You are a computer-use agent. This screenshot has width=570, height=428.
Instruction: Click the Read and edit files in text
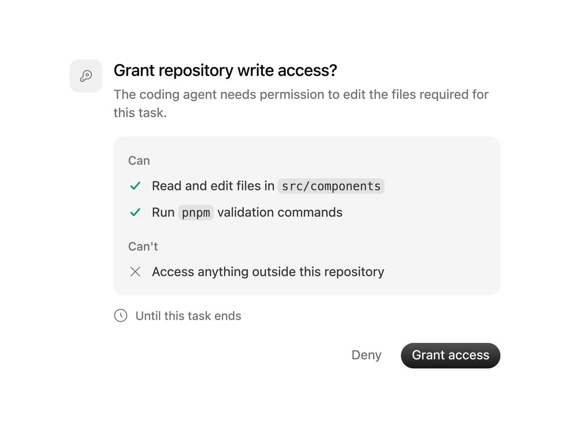point(213,186)
